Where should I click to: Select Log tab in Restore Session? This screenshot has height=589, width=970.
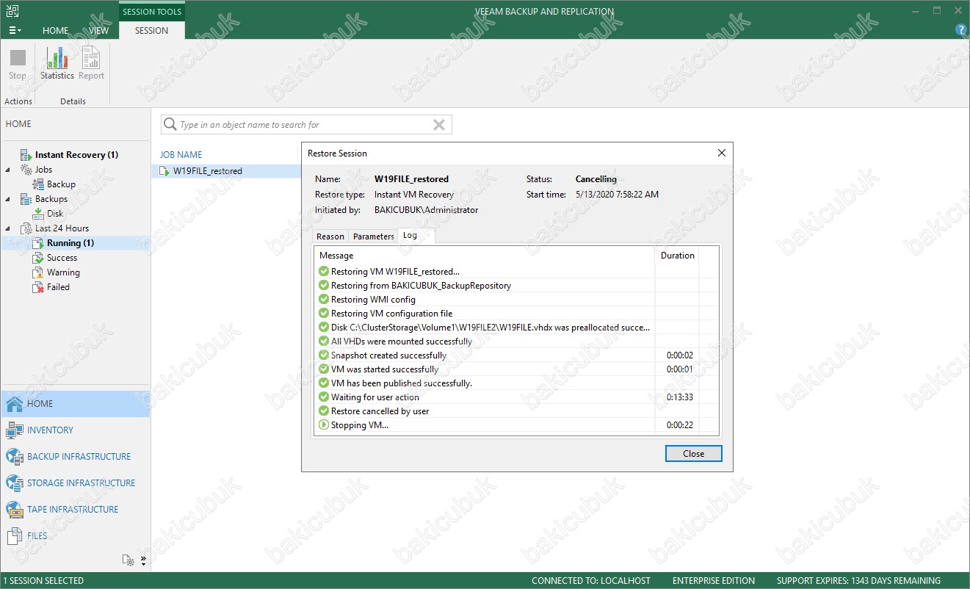click(x=416, y=236)
